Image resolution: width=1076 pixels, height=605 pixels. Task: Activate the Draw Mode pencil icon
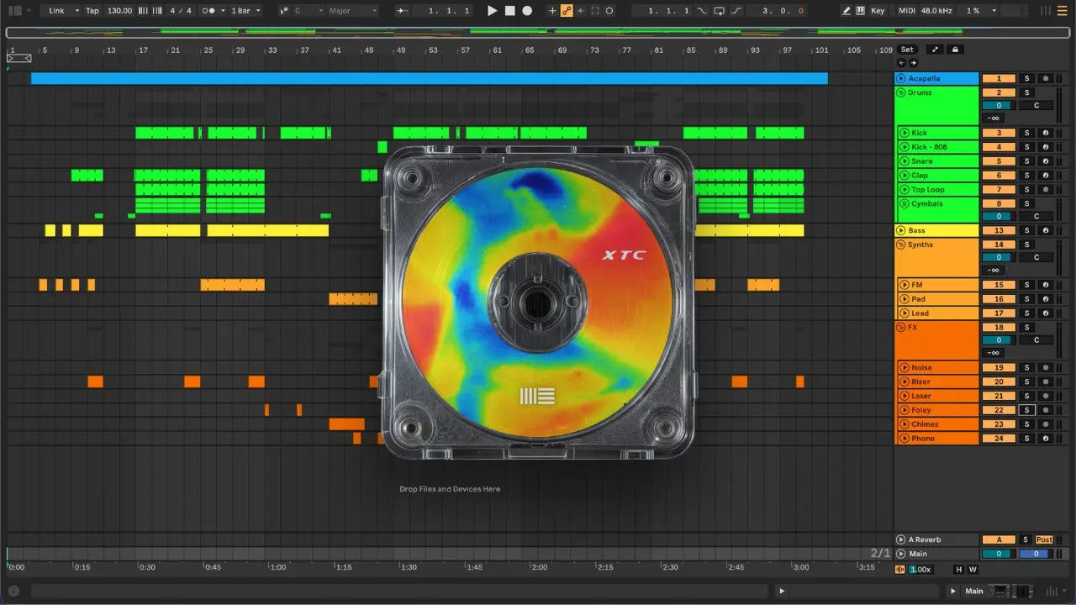847,11
